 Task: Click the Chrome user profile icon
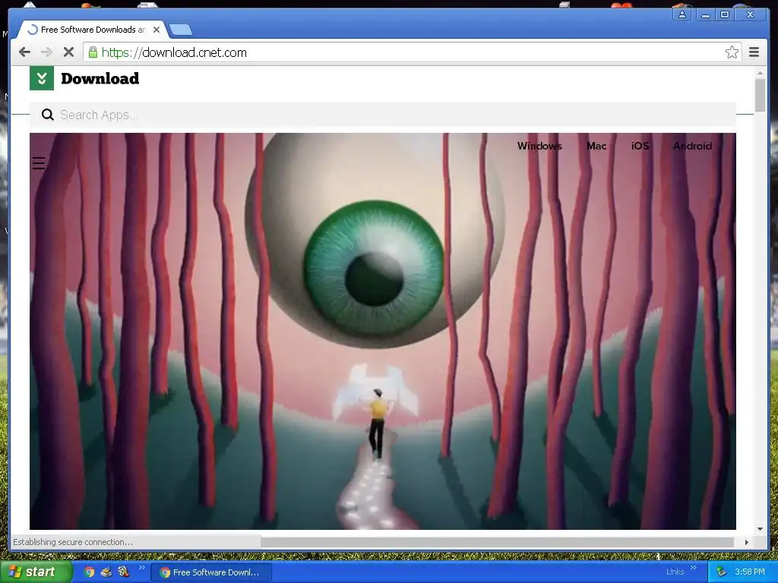[682, 14]
